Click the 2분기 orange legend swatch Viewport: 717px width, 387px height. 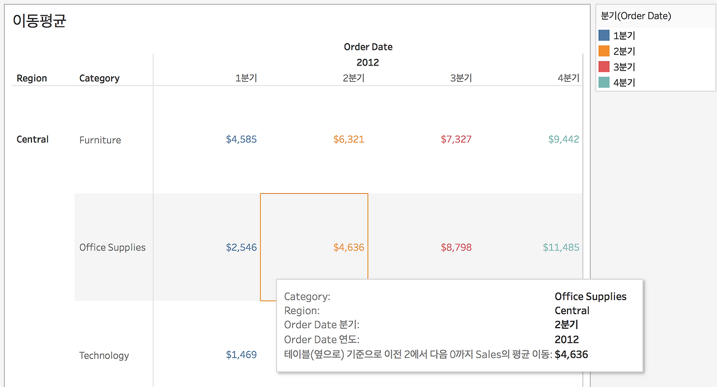pos(604,51)
